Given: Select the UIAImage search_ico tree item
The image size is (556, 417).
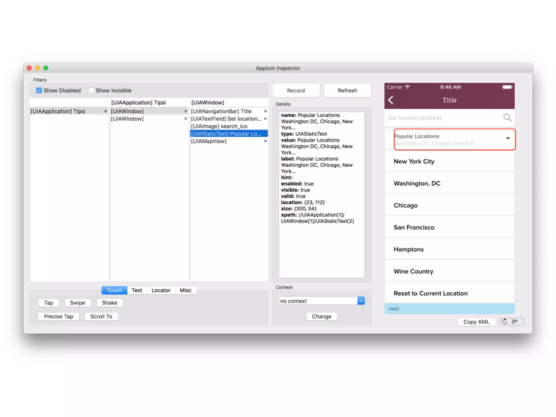Looking at the screenshot, I should (x=219, y=126).
